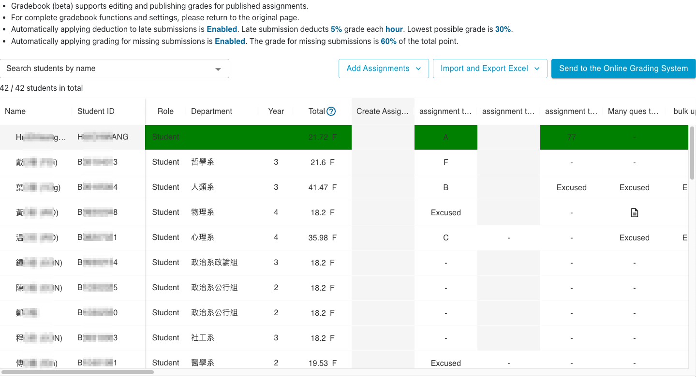
Task: Click the Role column header
Action: tap(165, 112)
